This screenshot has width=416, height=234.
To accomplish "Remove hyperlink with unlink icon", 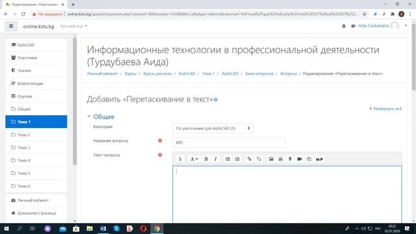I will (259, 159).
